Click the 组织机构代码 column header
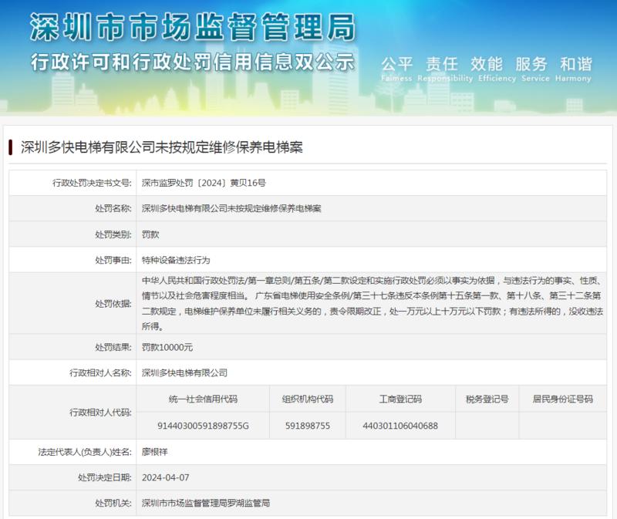The image size is (617, 519). pyautogui.click(x=308, y=399)
